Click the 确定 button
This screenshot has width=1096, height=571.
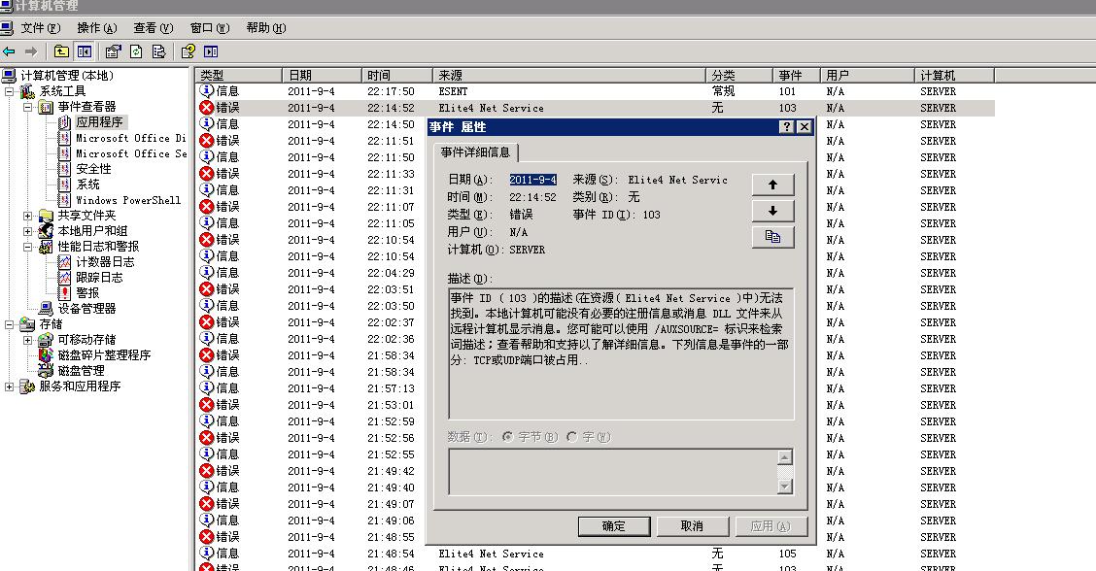click(x=614, y=526)
